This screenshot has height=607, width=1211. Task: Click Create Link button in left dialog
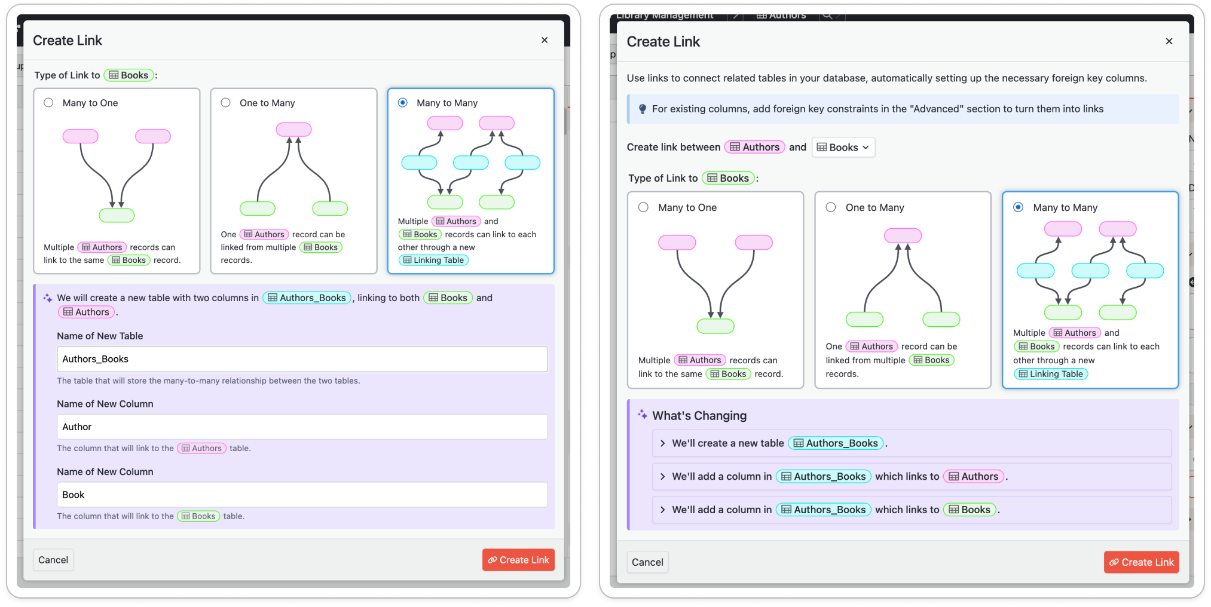tap(518, 560)
